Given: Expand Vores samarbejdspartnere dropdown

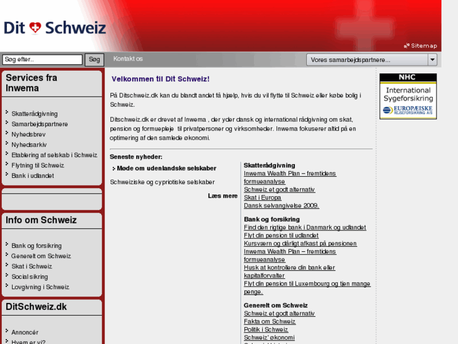Looking at the screenshot, I should pos(372,60).
